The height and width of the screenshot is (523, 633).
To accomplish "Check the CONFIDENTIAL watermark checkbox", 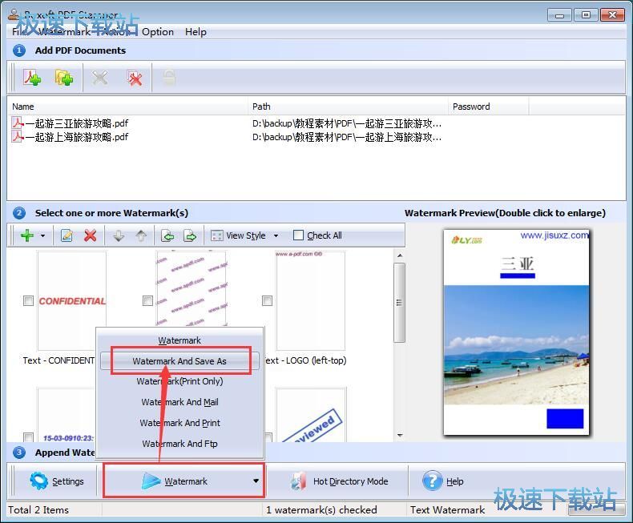I will (x=28, y=300).
